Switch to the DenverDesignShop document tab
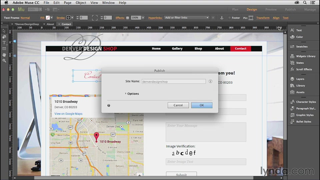 pyautogui.click(x=27, y=24)
